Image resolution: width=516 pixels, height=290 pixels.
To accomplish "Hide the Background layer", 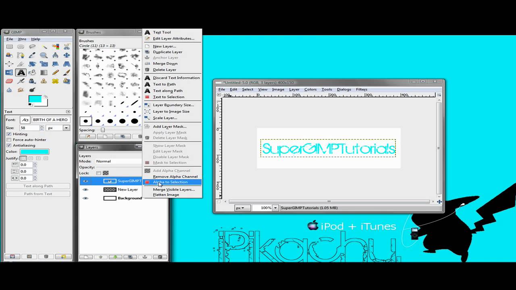I will (85, 198).
